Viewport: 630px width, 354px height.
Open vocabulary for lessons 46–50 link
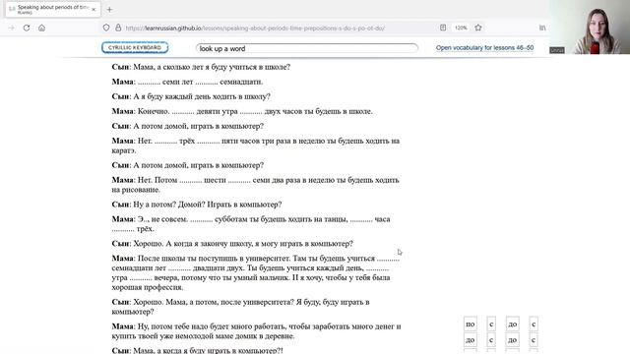[x=484, y=48]
